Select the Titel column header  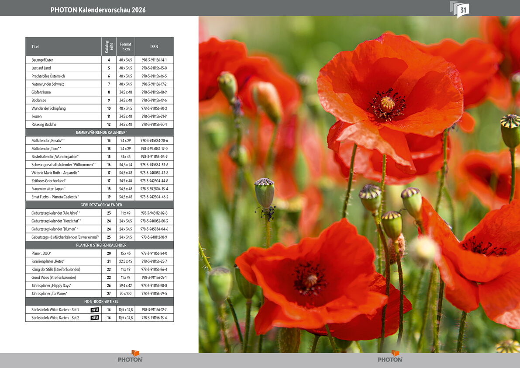(x=35, y=47)
